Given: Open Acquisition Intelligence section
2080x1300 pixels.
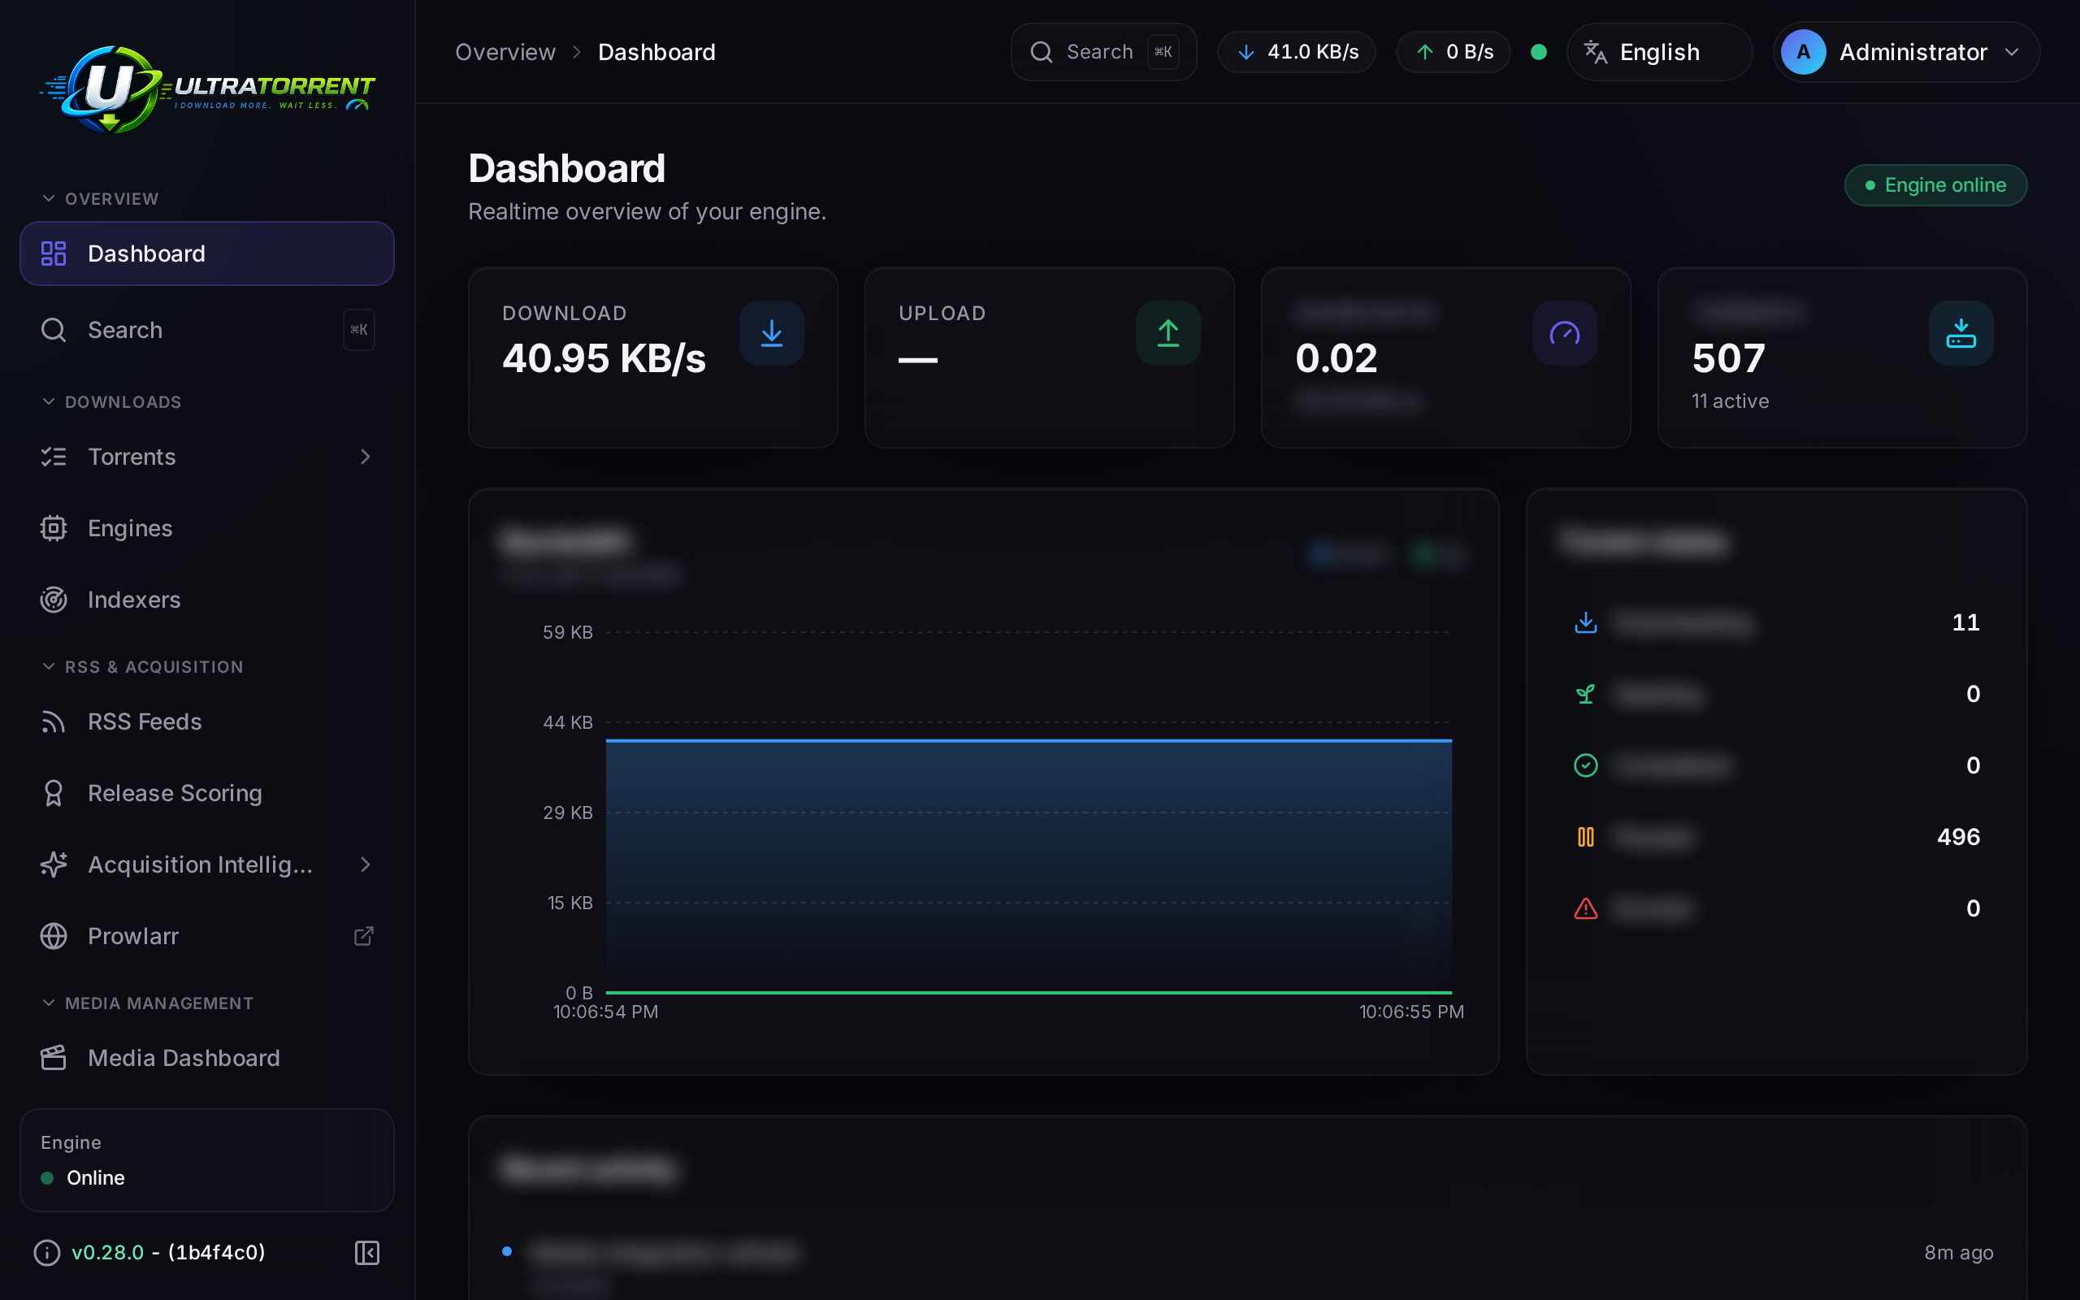Looking at the screenshot, I should pos(207,864).
